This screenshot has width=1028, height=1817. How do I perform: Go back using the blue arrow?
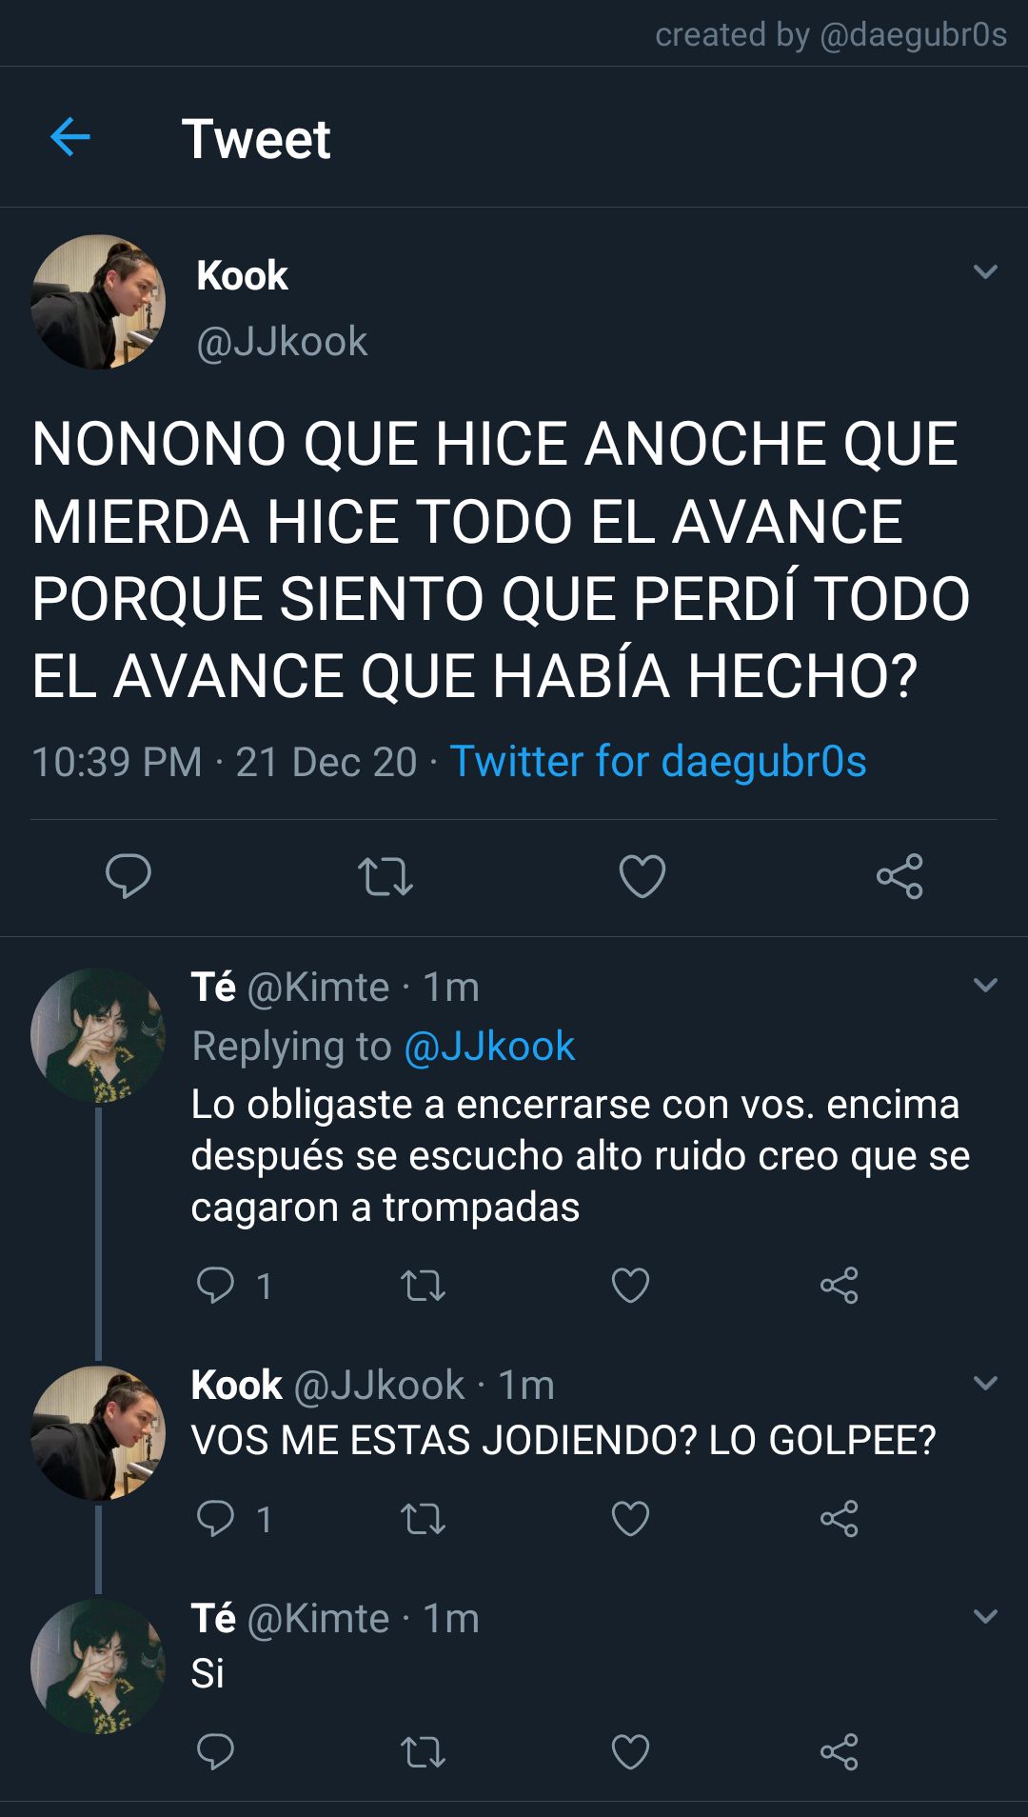69,137
